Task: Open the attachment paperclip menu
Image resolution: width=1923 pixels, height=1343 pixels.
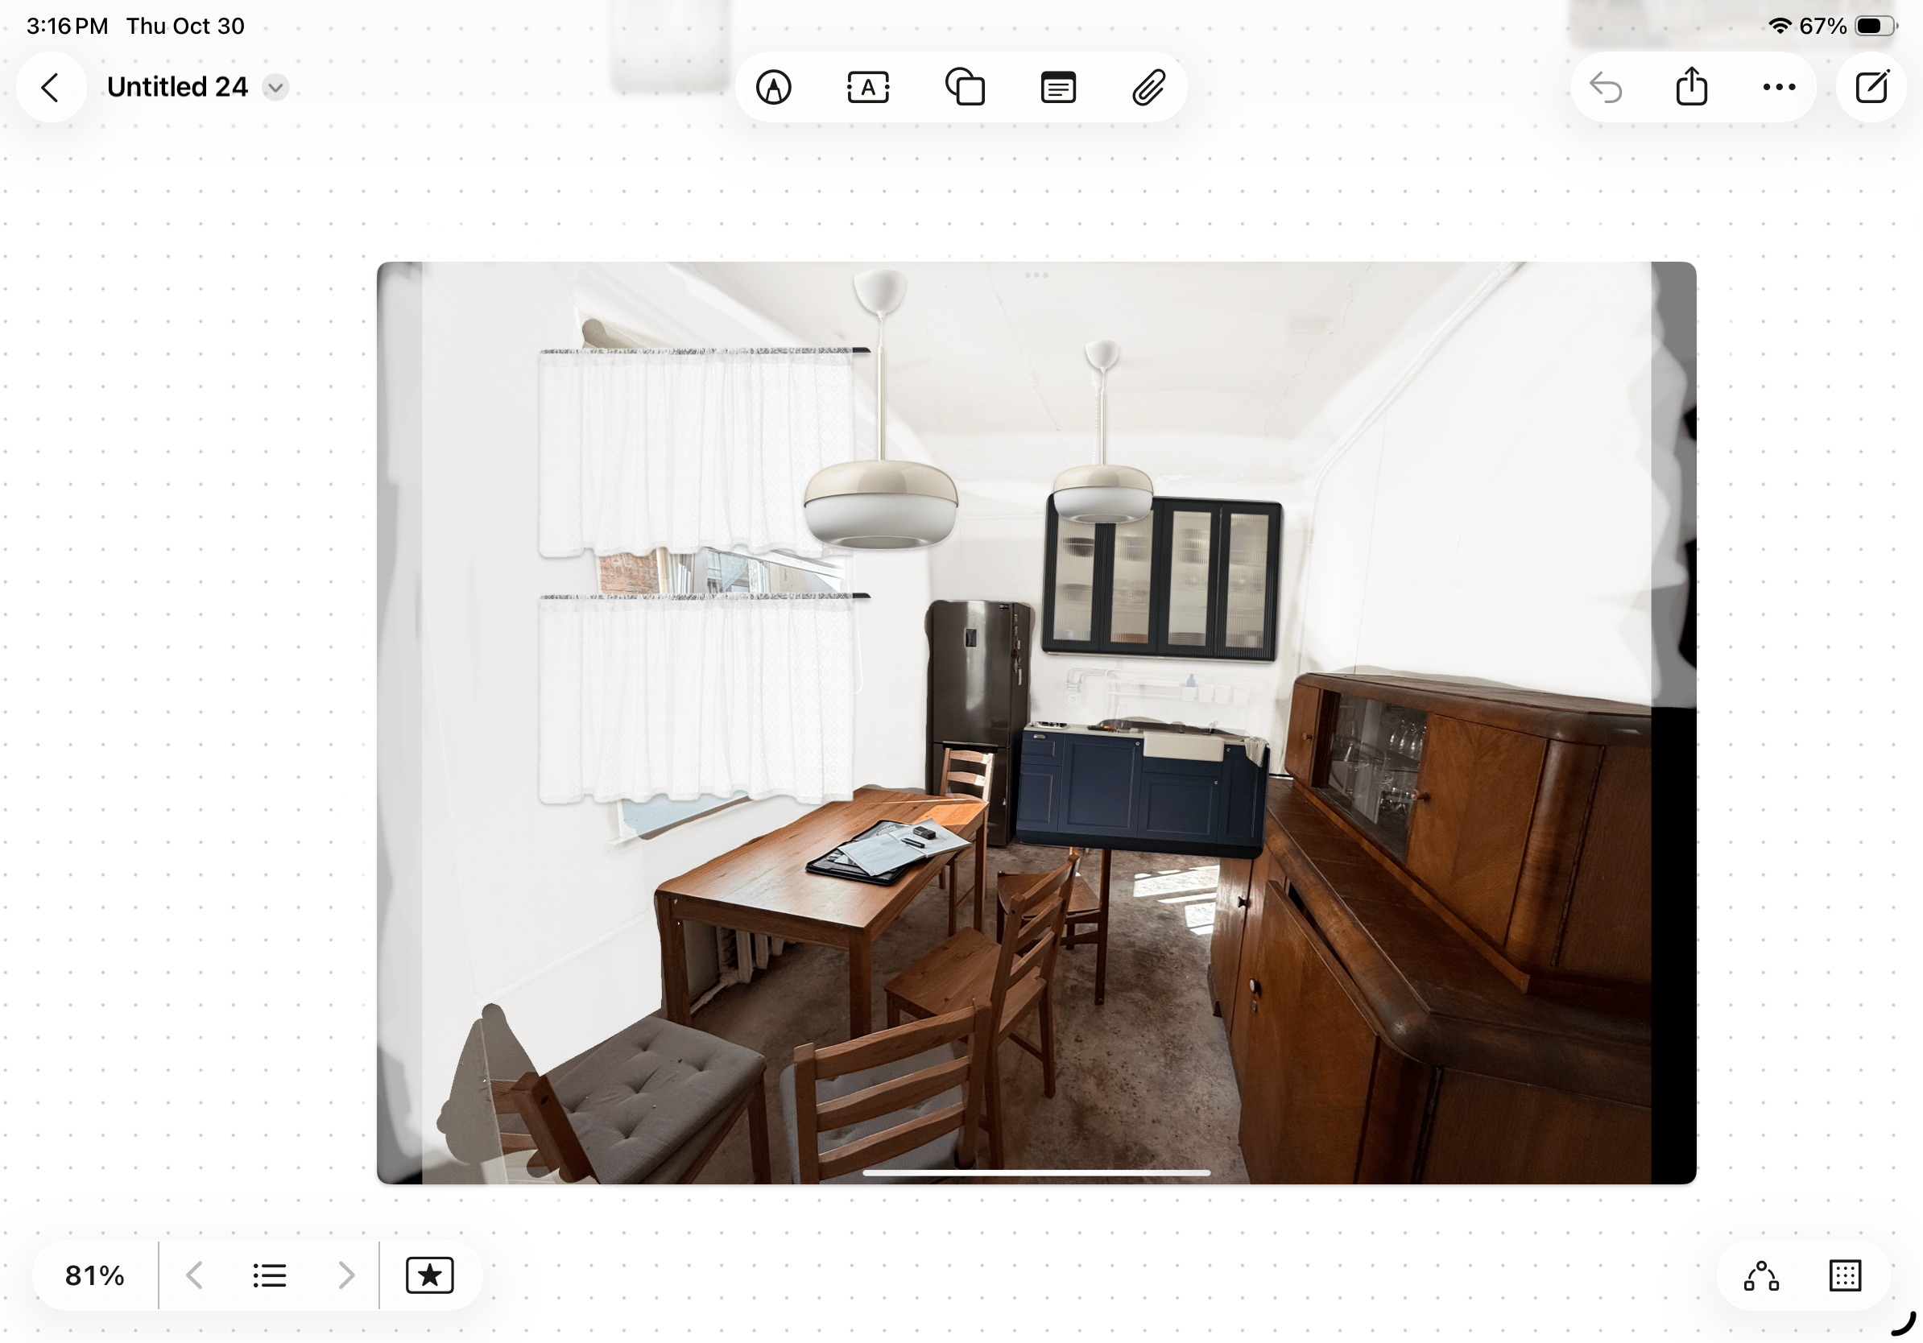Action: click(1148, 87)
